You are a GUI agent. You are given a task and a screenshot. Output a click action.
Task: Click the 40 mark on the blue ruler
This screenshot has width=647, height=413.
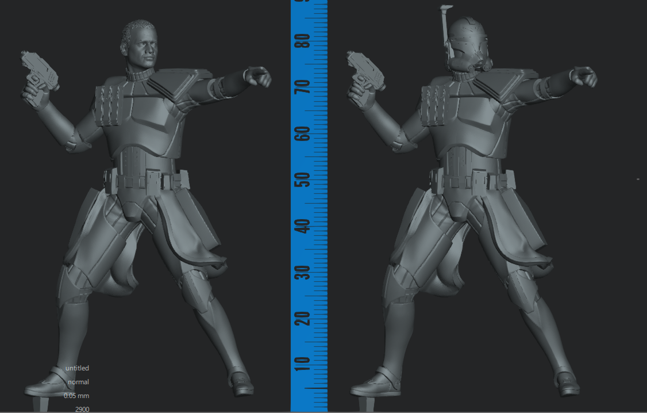[x=304, y=226]
